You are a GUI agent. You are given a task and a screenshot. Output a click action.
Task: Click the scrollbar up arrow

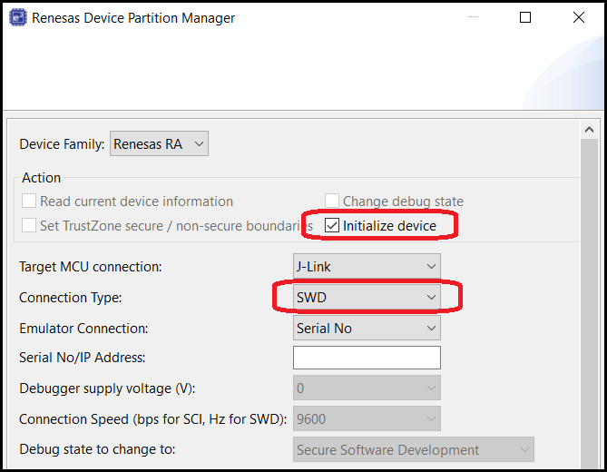[589, 130]
